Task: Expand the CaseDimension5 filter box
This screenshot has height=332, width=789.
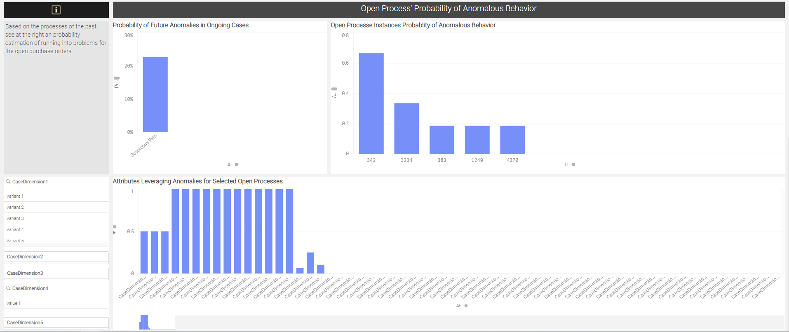Action: click(x=56, y=323)
